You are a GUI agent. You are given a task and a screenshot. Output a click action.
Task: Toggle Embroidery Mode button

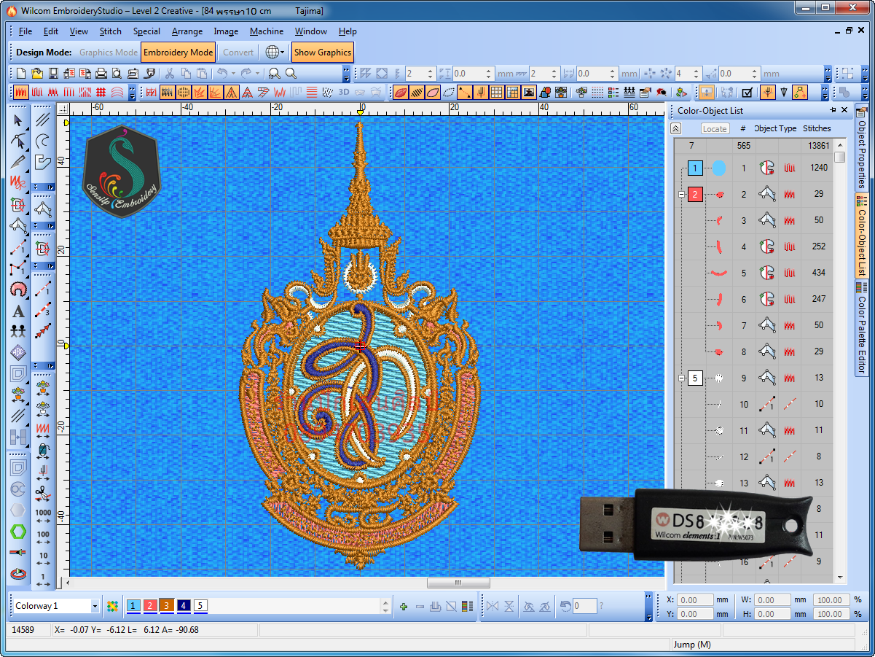pos(178,53)
